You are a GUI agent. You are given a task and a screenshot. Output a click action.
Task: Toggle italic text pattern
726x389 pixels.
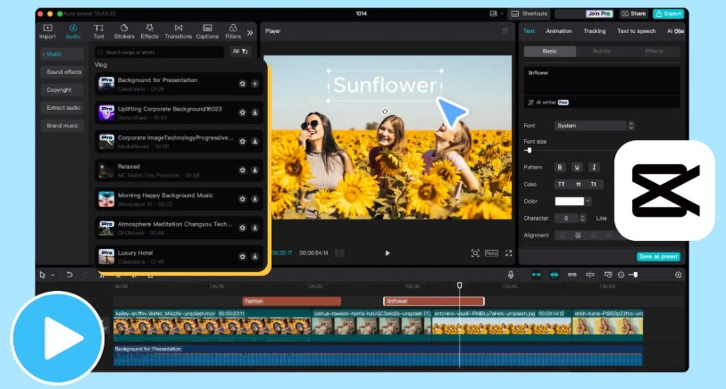point(594,167)
